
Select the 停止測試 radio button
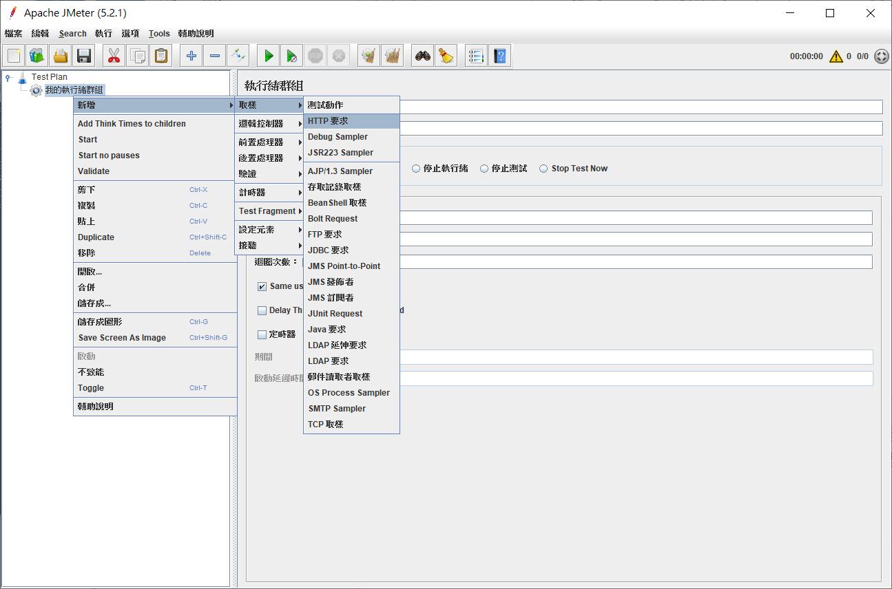[484, 169]
